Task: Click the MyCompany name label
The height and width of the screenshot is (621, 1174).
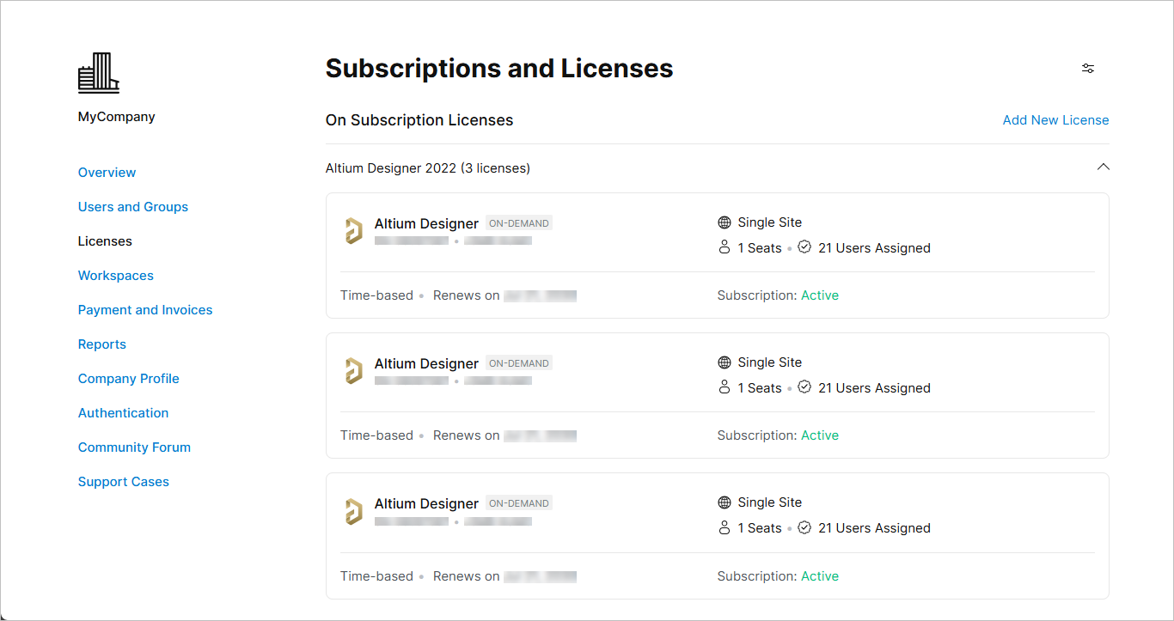Action: (x=117, y=117)
